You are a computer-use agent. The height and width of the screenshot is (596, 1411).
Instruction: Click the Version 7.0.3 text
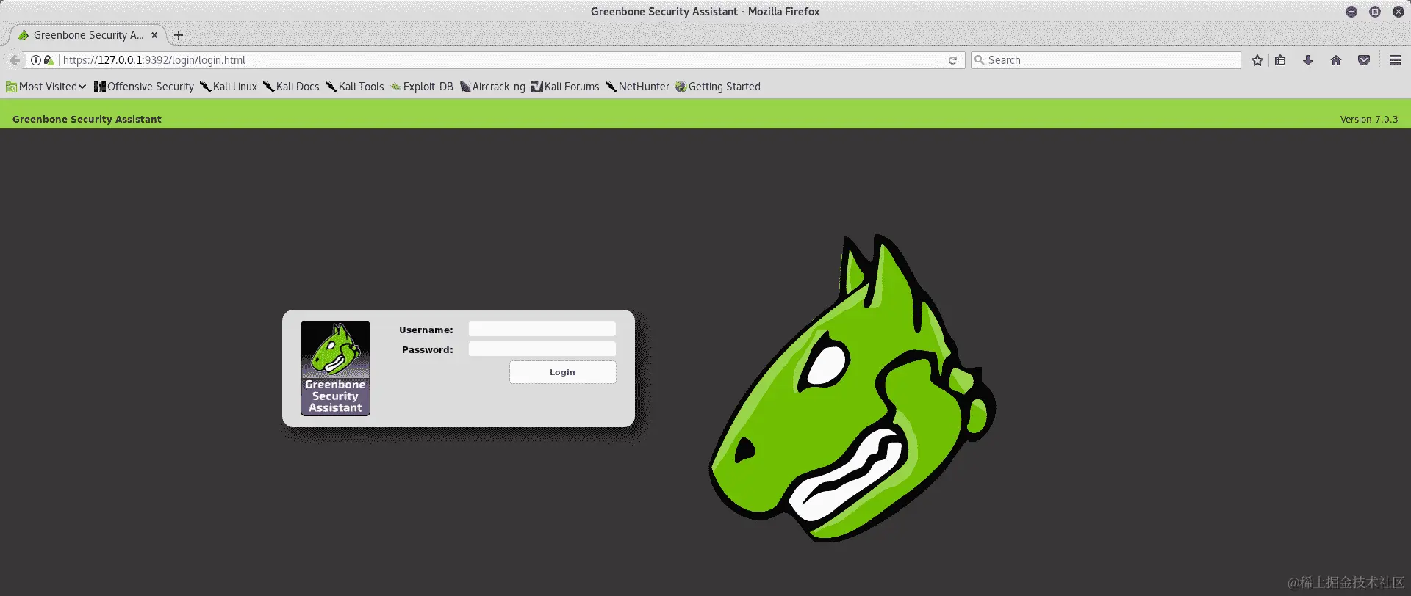(1368, 119)
